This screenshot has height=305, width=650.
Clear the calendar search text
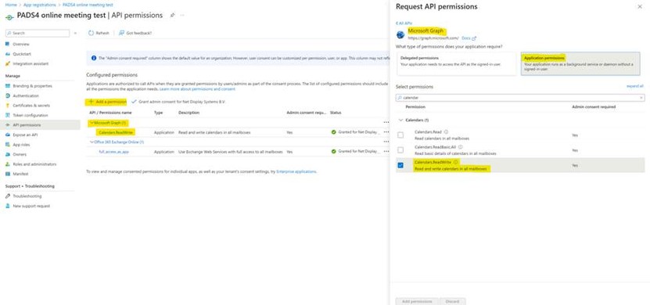[x=641, y=98]
